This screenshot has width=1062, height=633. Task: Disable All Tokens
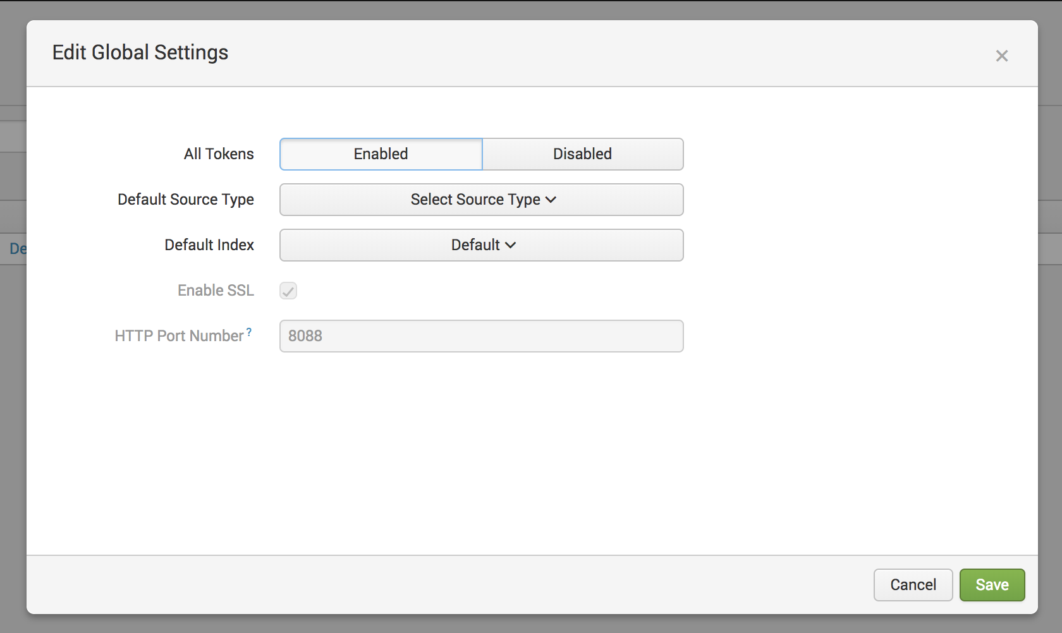[x=582, y=154]
